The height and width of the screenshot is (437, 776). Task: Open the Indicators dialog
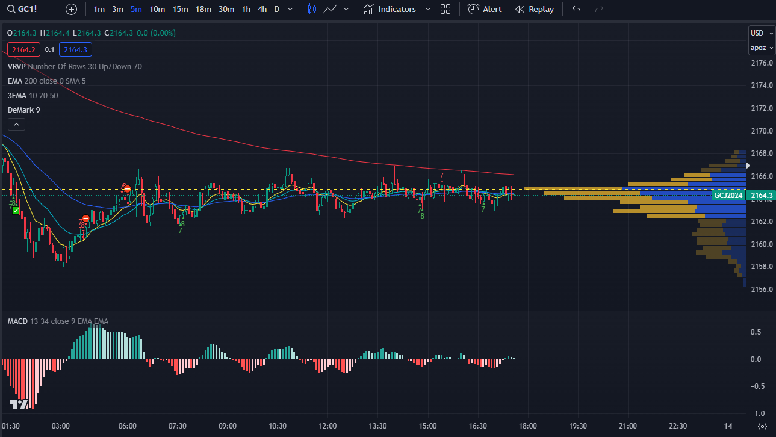coord(390,9)
